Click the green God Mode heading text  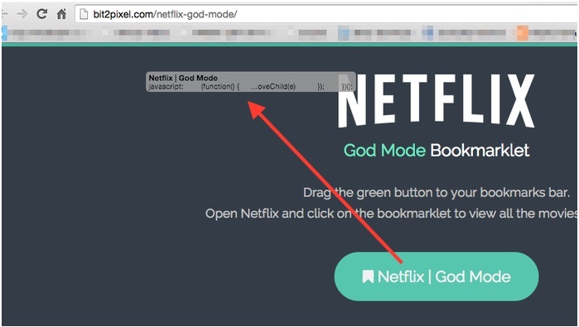tap(384, 151)
